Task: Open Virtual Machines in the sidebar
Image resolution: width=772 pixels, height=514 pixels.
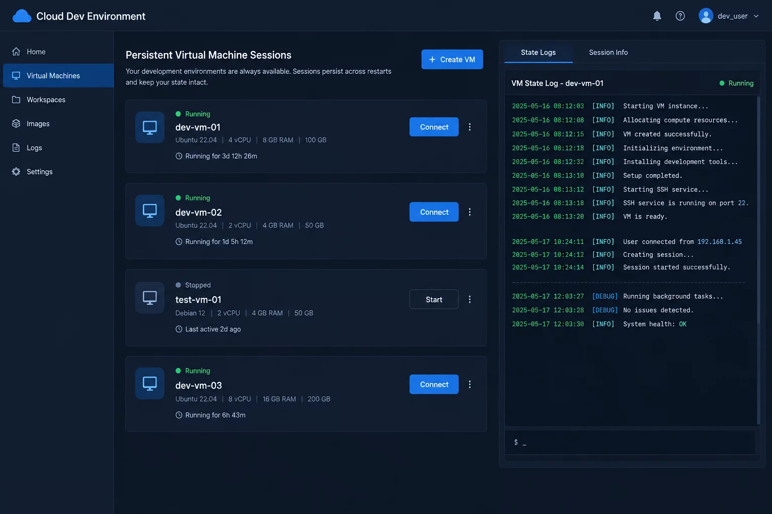Action: coord(58,76)
